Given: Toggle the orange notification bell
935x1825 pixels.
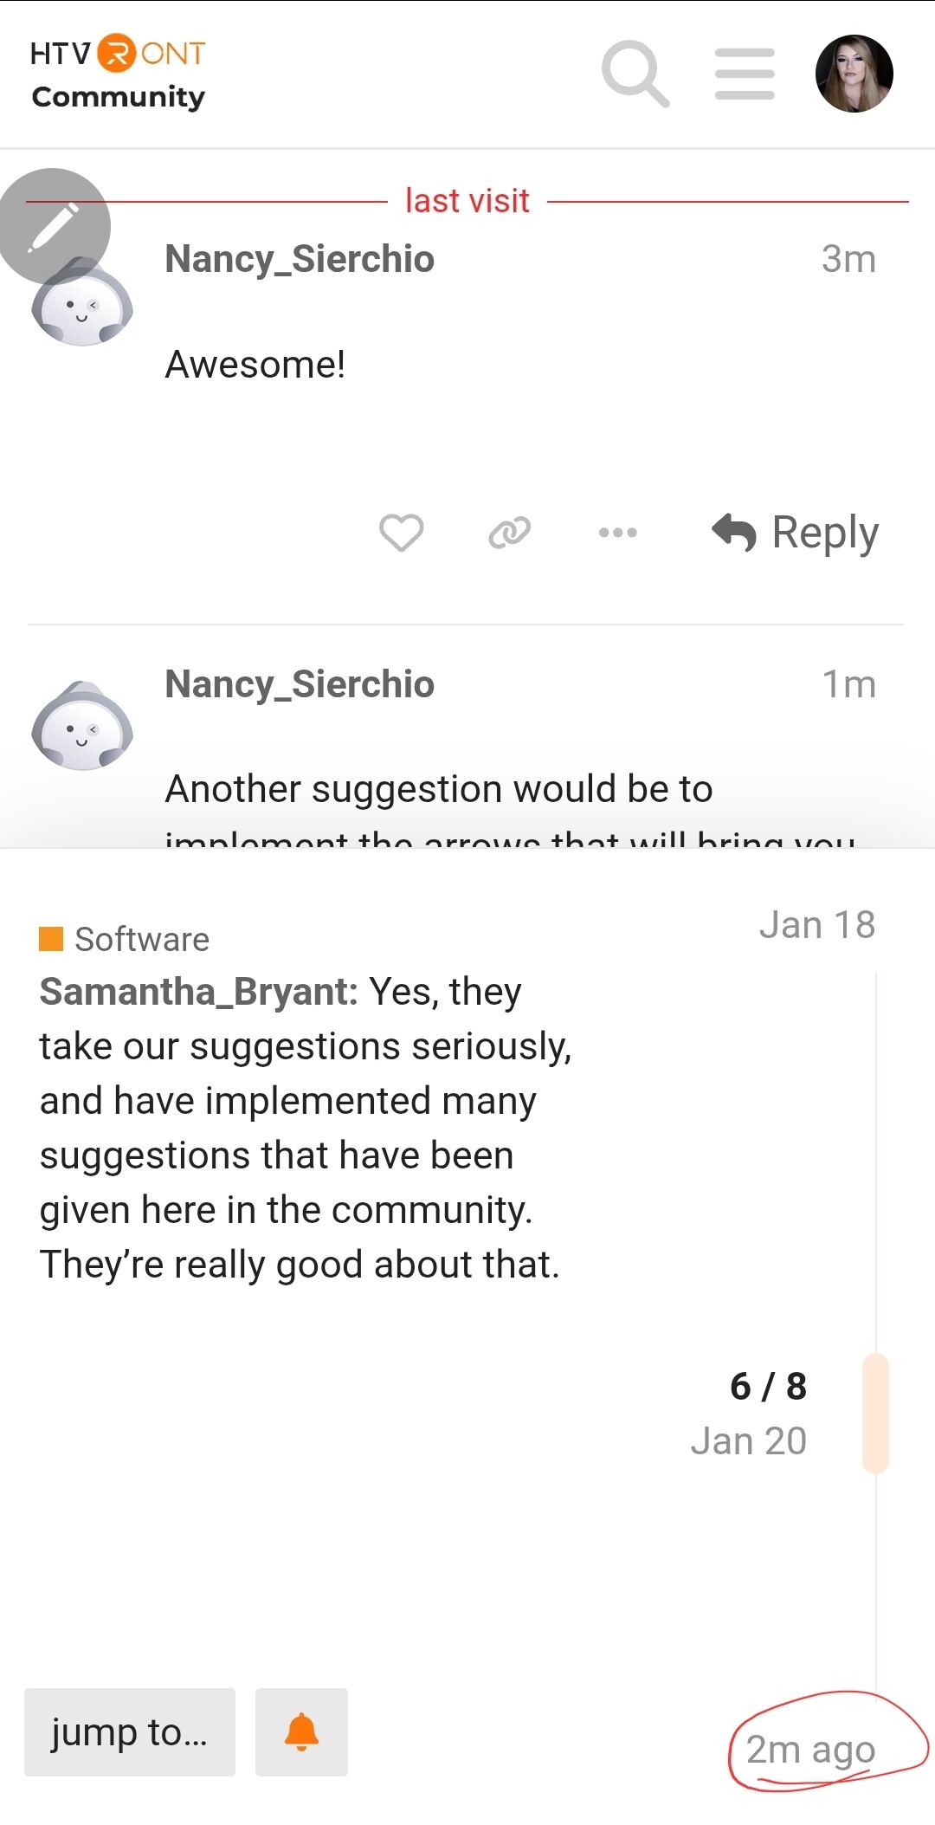Looking at the screenshot, I should point(301,1732).
